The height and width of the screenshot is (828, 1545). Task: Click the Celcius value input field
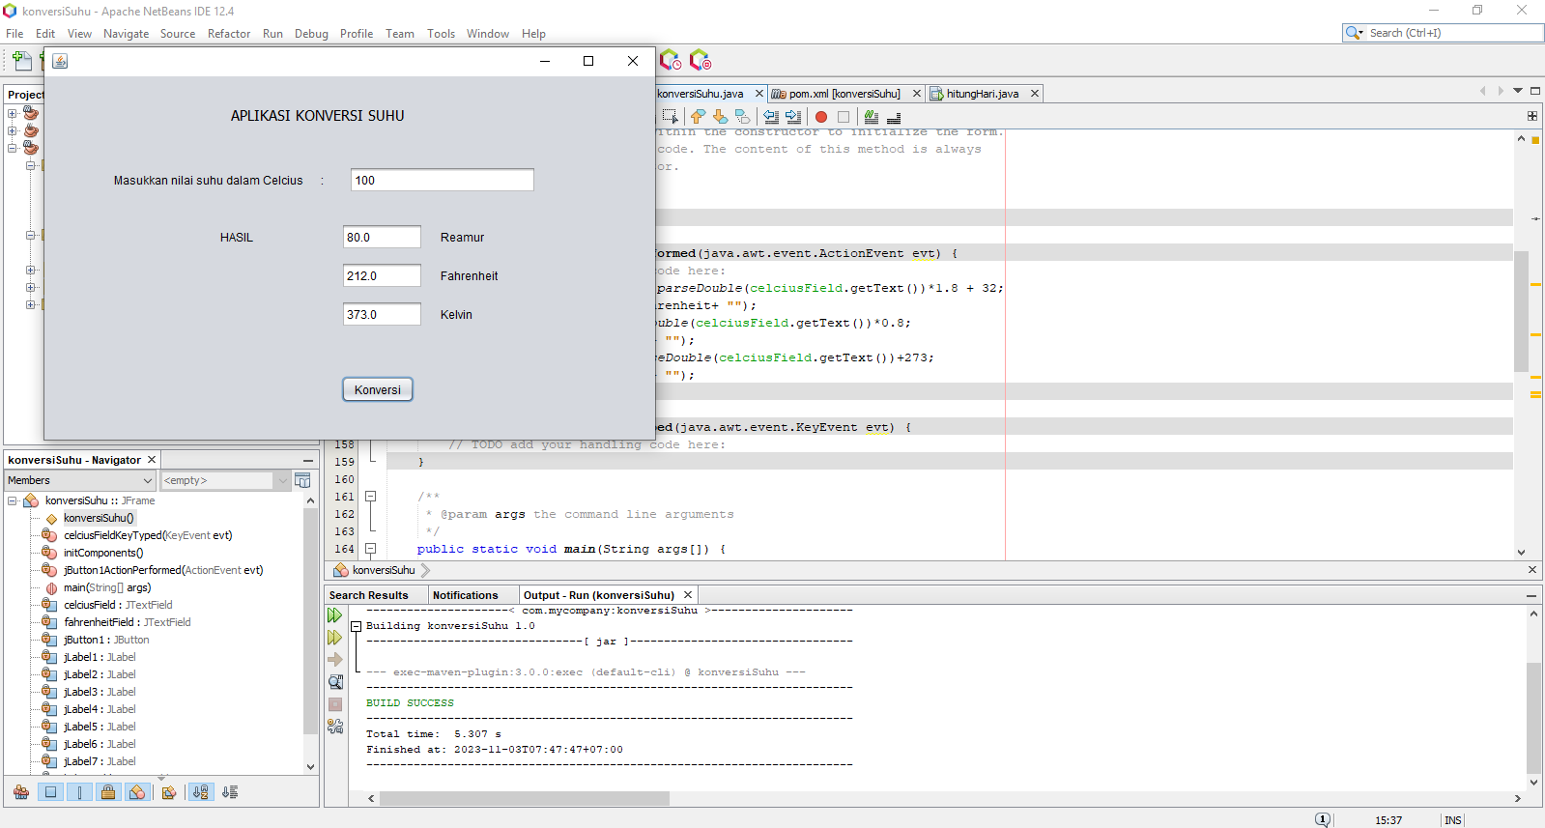click(442, 180)
